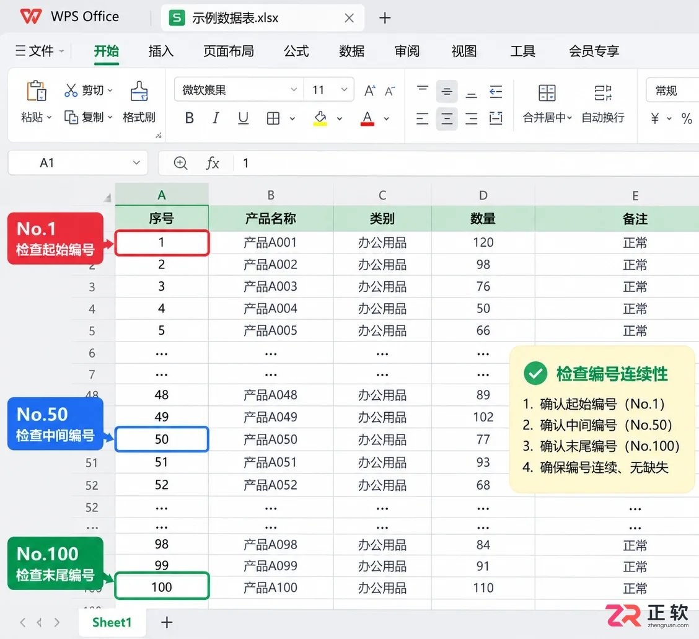Select the Sheet1 sheet tab
Viewport: 699px width, 639px height.
(x=112, y=622)
